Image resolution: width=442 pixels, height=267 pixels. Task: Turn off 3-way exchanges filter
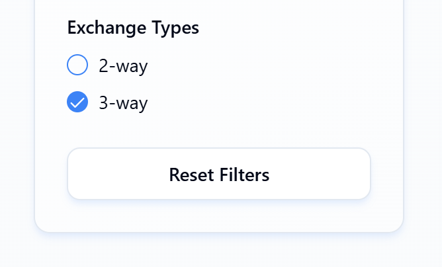(77, 102)
